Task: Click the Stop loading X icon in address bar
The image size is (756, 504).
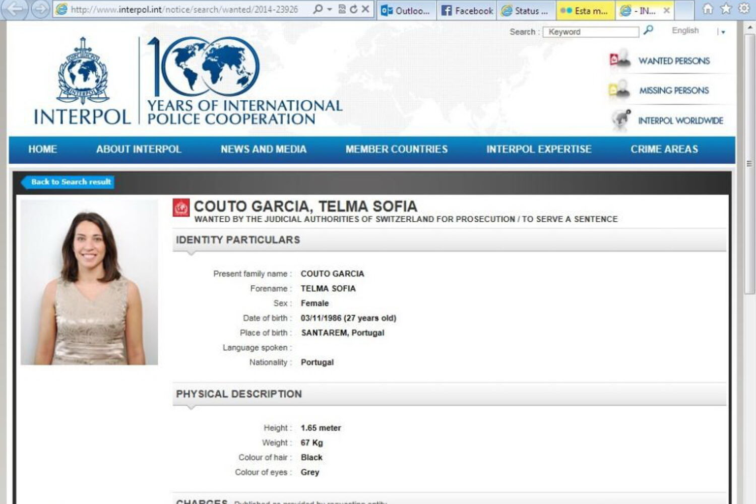Action: 365,9
